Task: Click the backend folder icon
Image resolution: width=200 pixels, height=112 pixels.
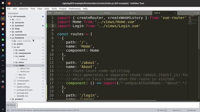Action: (x=13, y=26)
